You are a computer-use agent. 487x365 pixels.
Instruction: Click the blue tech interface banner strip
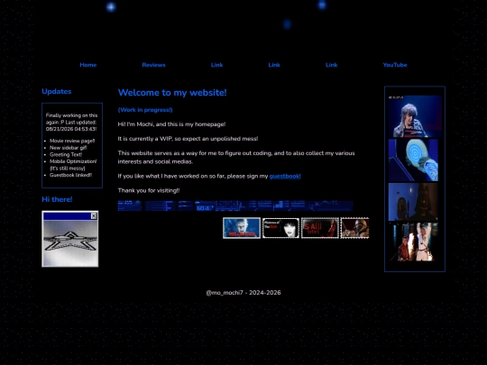pos(235,205)
